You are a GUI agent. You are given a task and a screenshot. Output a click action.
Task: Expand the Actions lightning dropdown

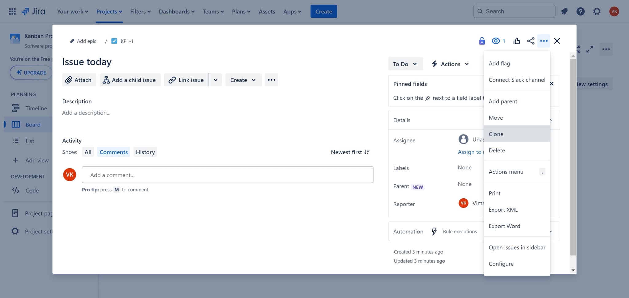[x=450, y=64]
